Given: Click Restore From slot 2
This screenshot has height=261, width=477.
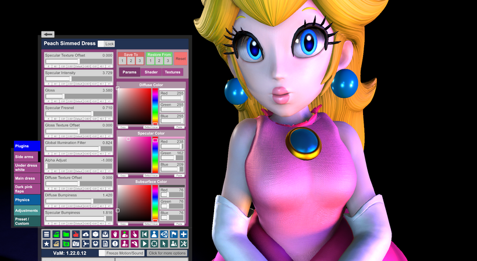Looking at the screenshot, I should click(159, 61).
